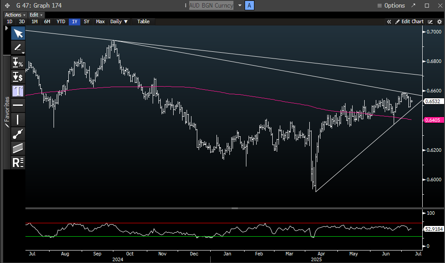Image resolution: width=445 pixels, height=263 pixels.
Task: Choose the percent change measure tool
Action: (x=18, y=63)
